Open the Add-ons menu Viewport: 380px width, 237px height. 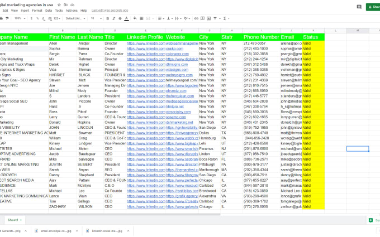[x=72, y=11]
